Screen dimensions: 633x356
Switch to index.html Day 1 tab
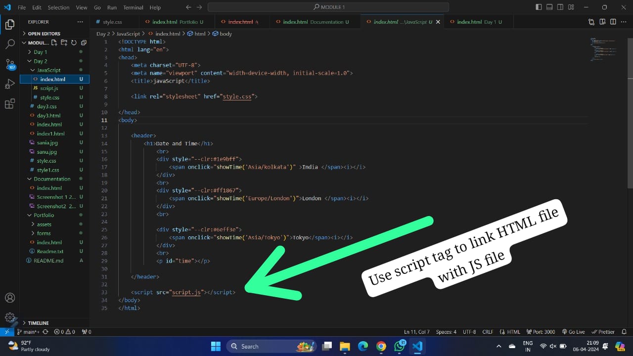pyautogui.click(x=479, y=22)
